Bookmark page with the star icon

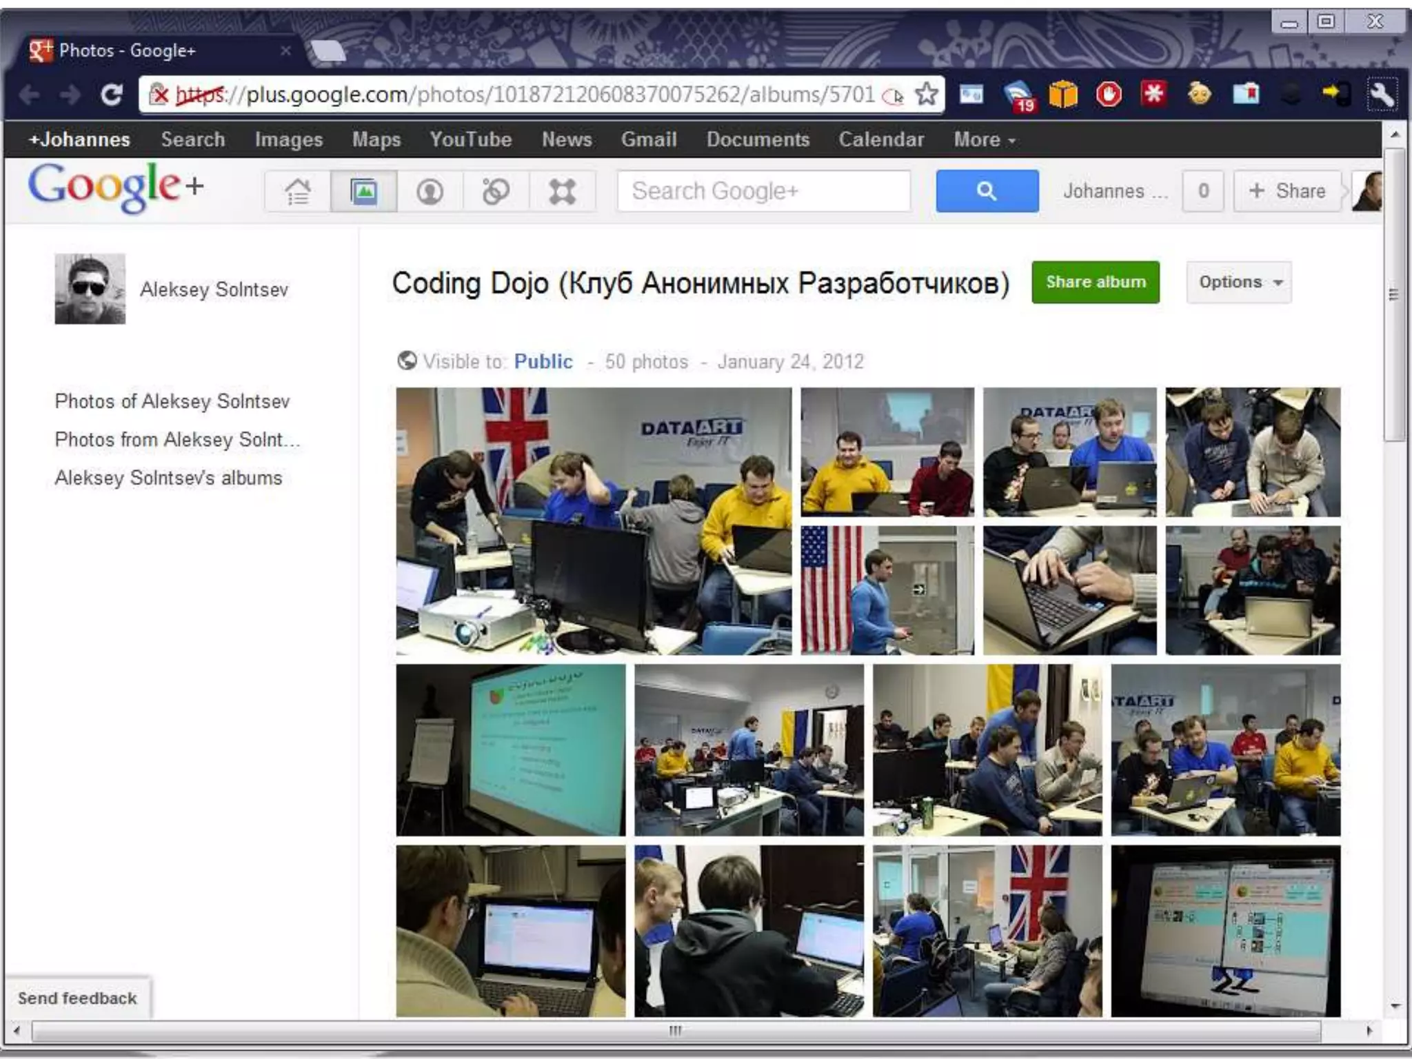point(927,94)
